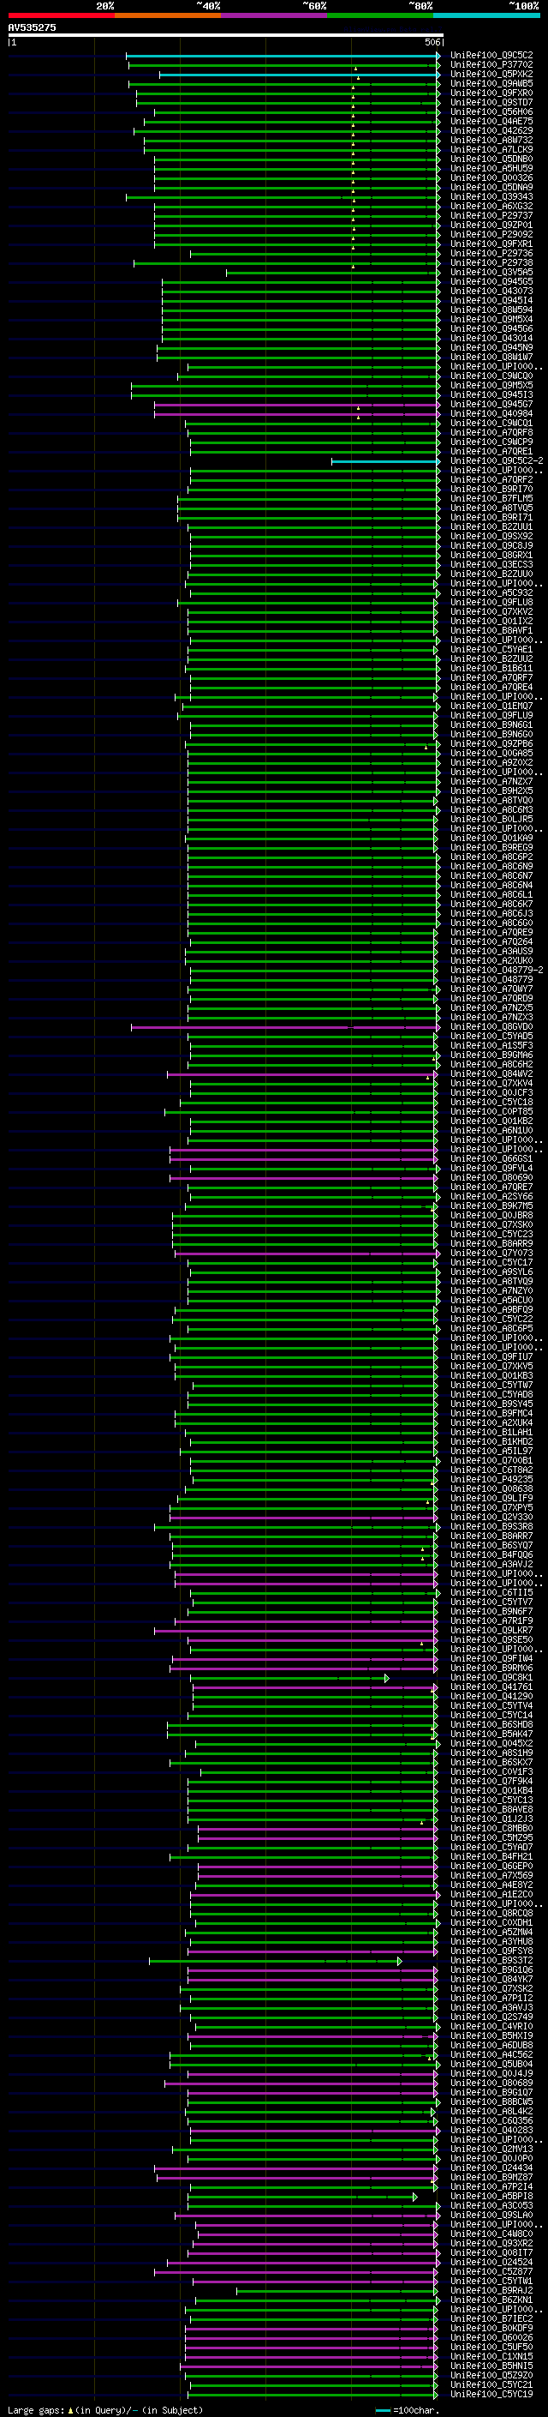Select the UniRef100_Q5UB04 label
The image size is (548, 2417).
491,2065
